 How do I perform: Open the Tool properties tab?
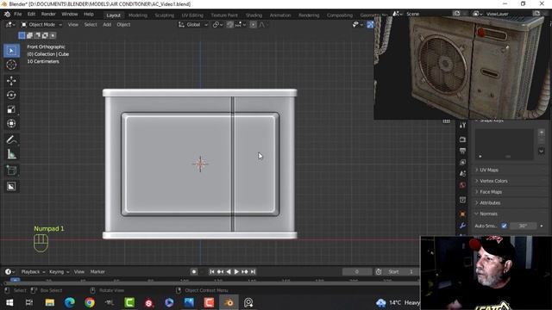pyautogui.click(x=462, y=125)
